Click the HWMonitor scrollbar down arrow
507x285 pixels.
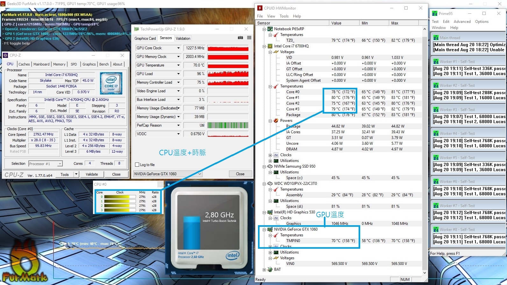click(425, 273)
